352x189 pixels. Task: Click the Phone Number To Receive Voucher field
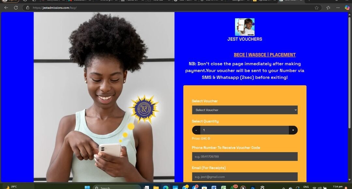point(244,156)
